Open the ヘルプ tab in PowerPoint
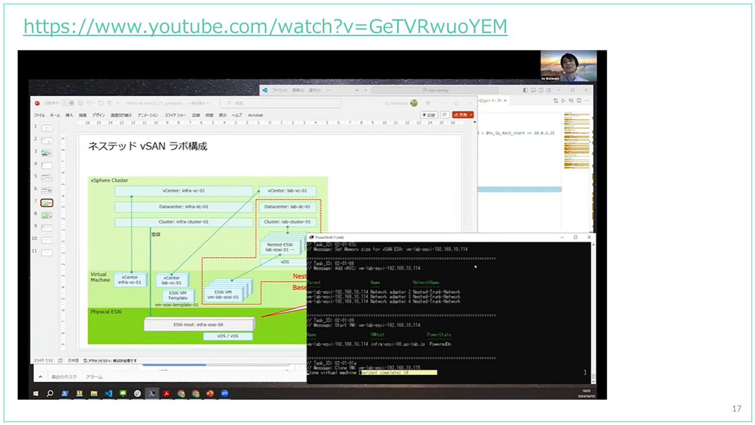 (237, 115)
